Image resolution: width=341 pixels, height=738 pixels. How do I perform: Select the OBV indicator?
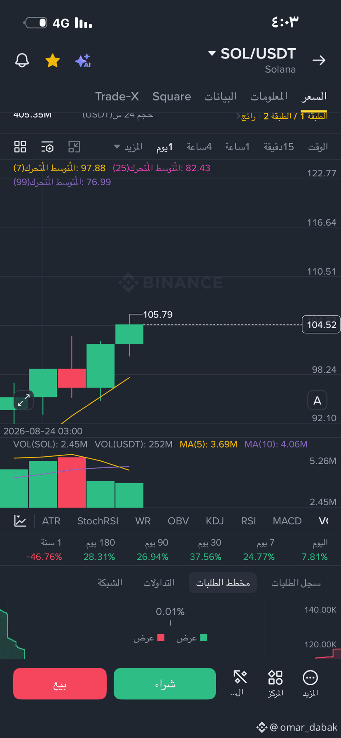pyautogui.click(x=178, y=521)
